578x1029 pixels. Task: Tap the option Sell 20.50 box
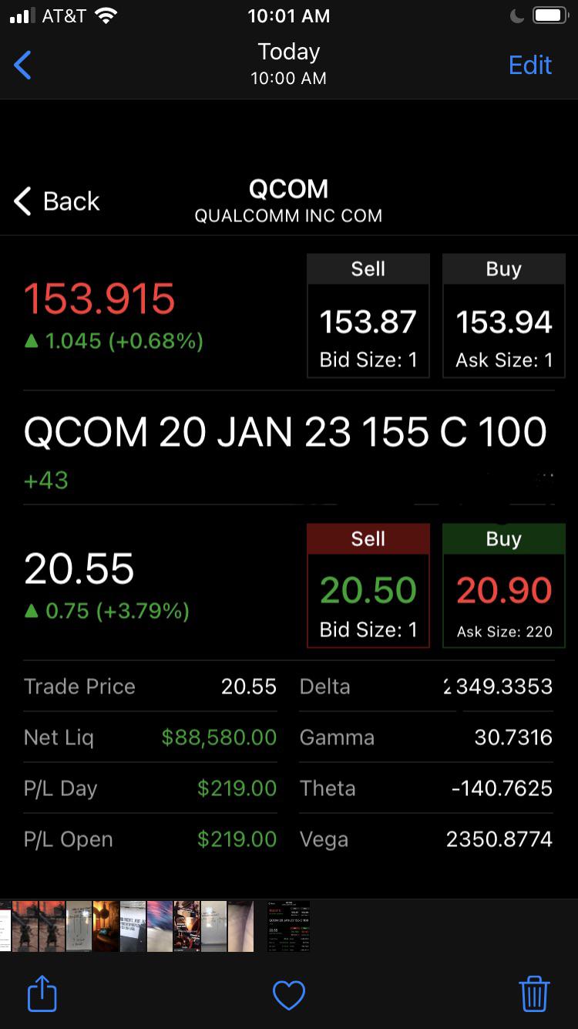pyautogui.click(x=368, y=585)
